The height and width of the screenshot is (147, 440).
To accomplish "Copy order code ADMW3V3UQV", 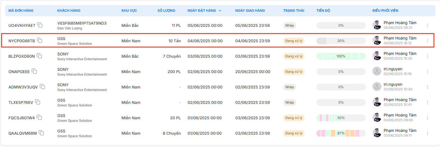I will (x=43, y=87).
